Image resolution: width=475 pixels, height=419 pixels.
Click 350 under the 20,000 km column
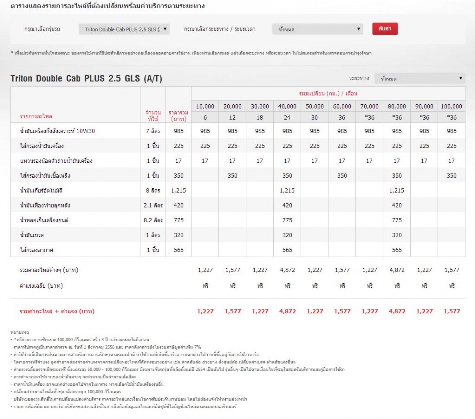coord(232,175)
